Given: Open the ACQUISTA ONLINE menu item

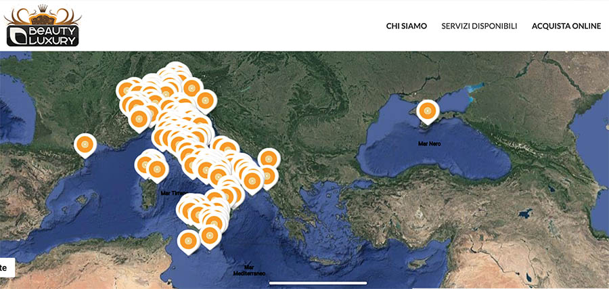Looking at the screenshot, I should pyautogui.click(x=566, y=26).
